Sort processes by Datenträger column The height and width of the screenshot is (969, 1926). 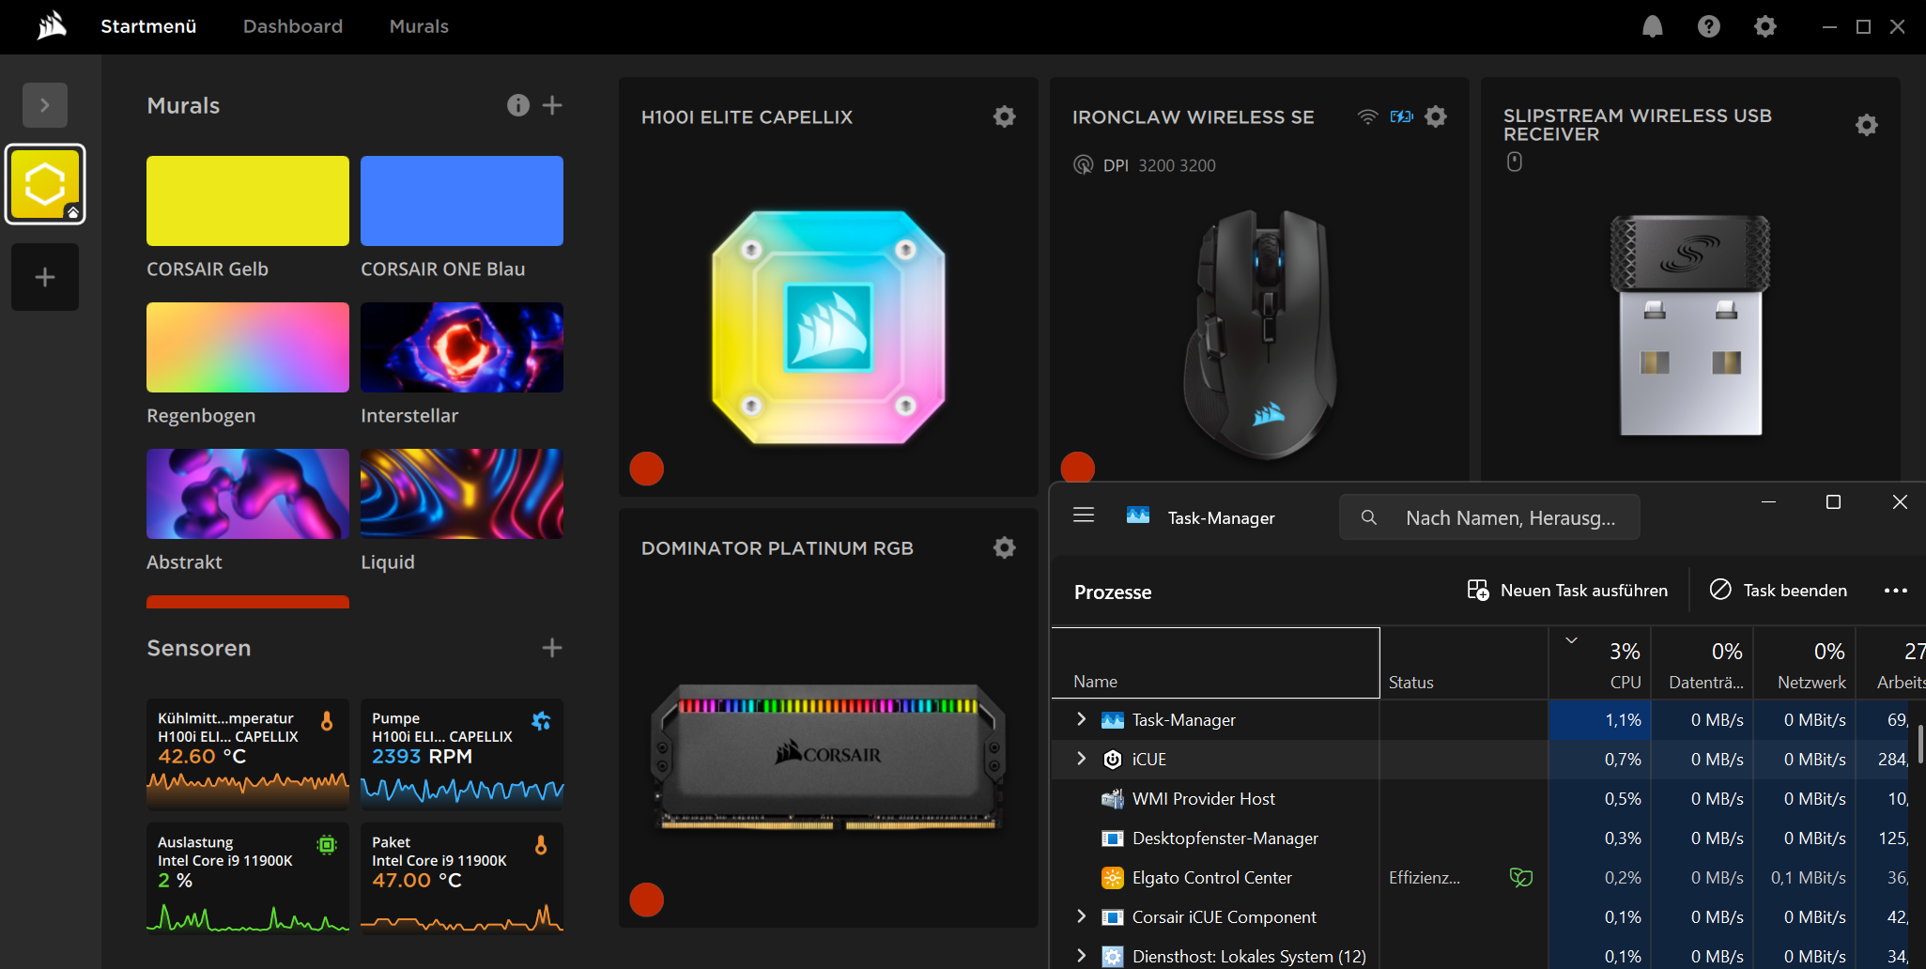1703,663
